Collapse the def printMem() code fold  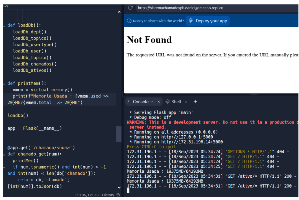(x=4, y=84)
